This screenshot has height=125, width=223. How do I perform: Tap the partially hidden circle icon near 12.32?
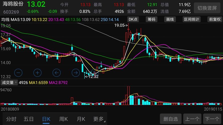(x=95, y=72)
